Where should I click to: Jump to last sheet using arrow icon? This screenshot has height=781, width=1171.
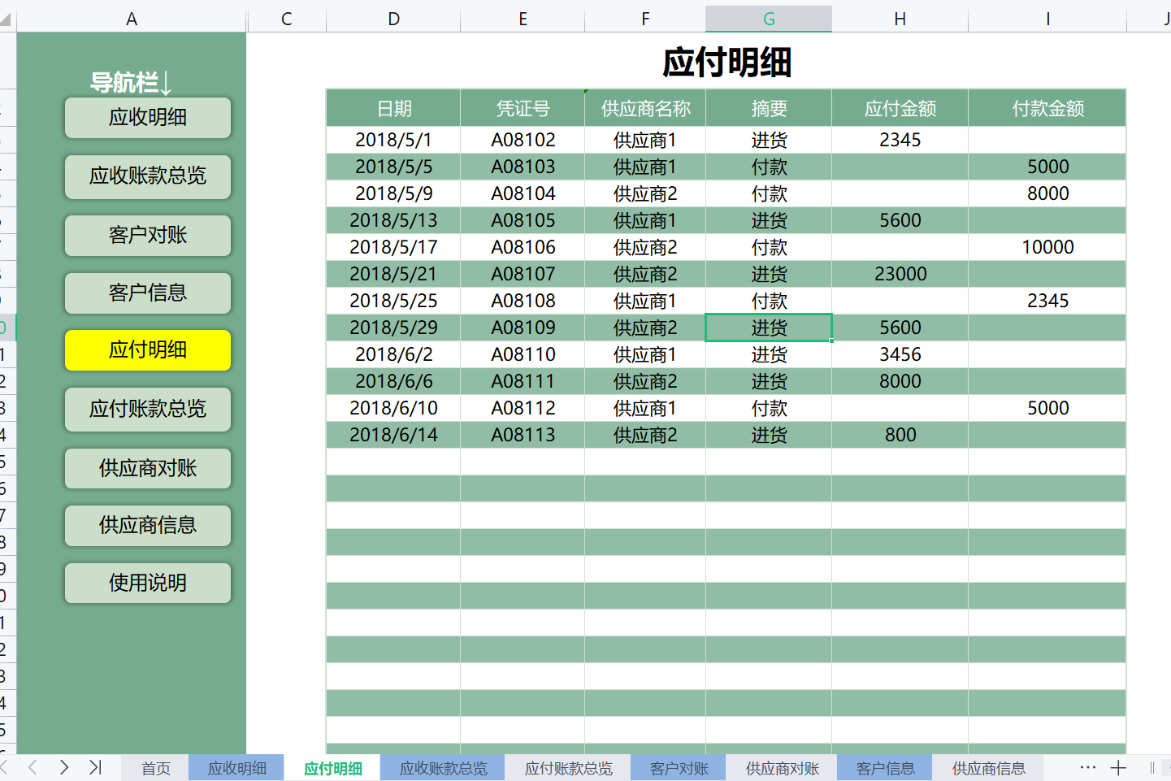95,767
